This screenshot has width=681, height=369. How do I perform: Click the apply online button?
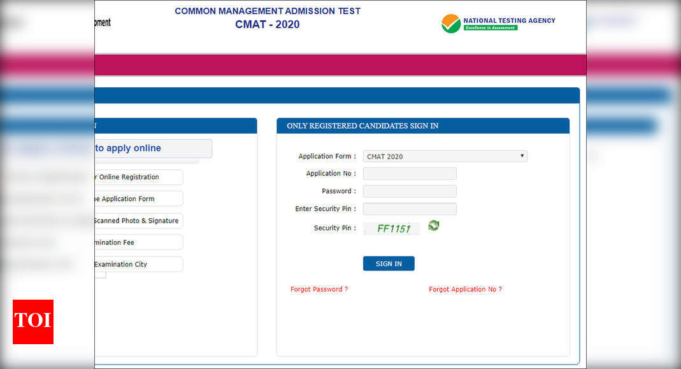click(153, 148)
